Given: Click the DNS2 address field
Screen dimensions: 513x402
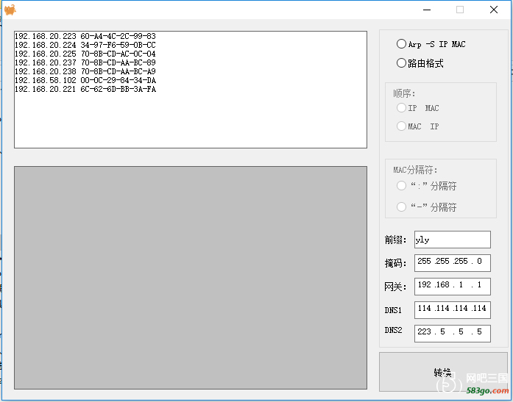Looking at the screenshot, I should (452, 333).
